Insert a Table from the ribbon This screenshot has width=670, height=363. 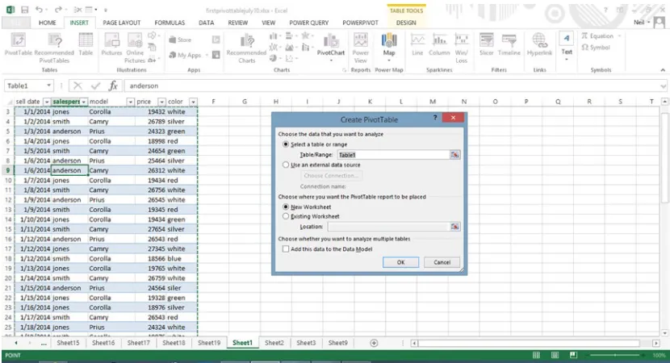click(x=86, y=44)
